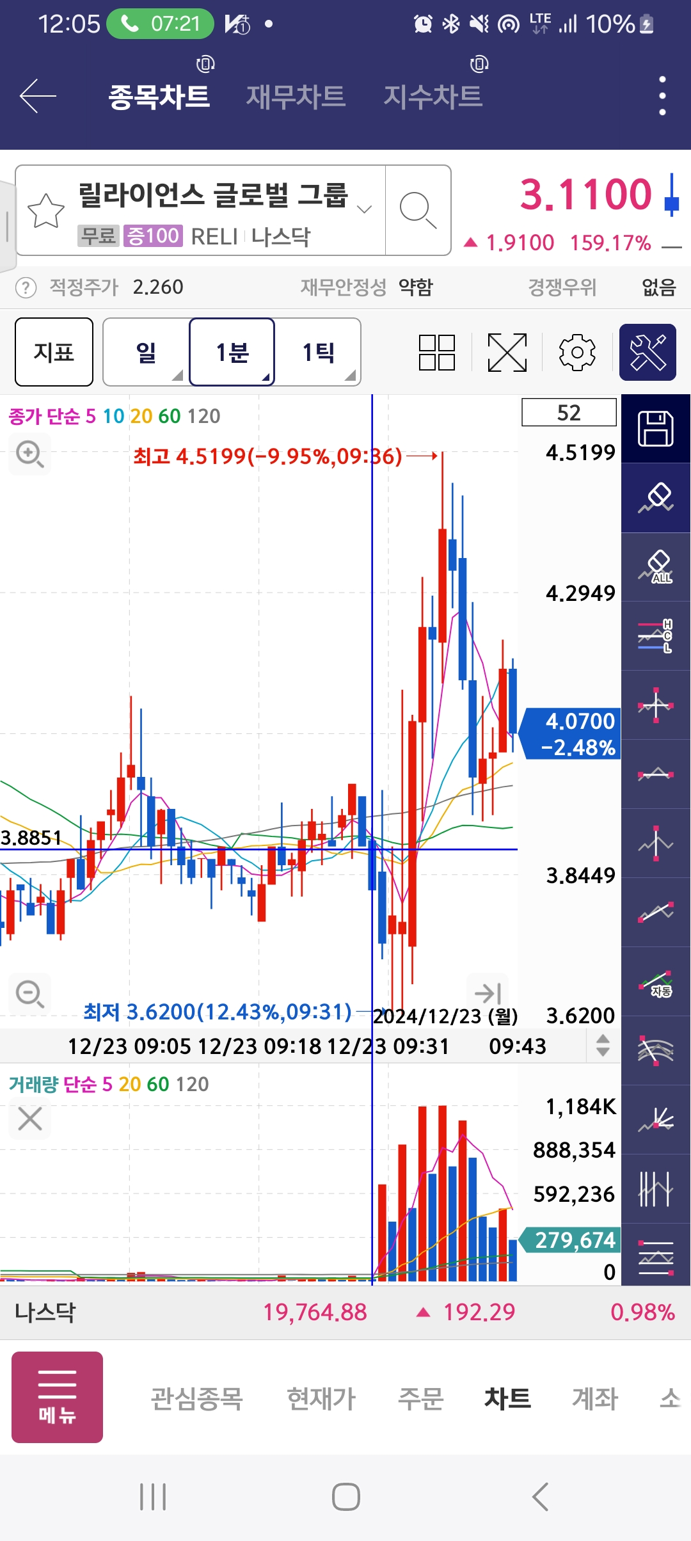Select the eraser tool for a single drawing
The width and height of the screenshot is (691, 1541).
[656, 498]
